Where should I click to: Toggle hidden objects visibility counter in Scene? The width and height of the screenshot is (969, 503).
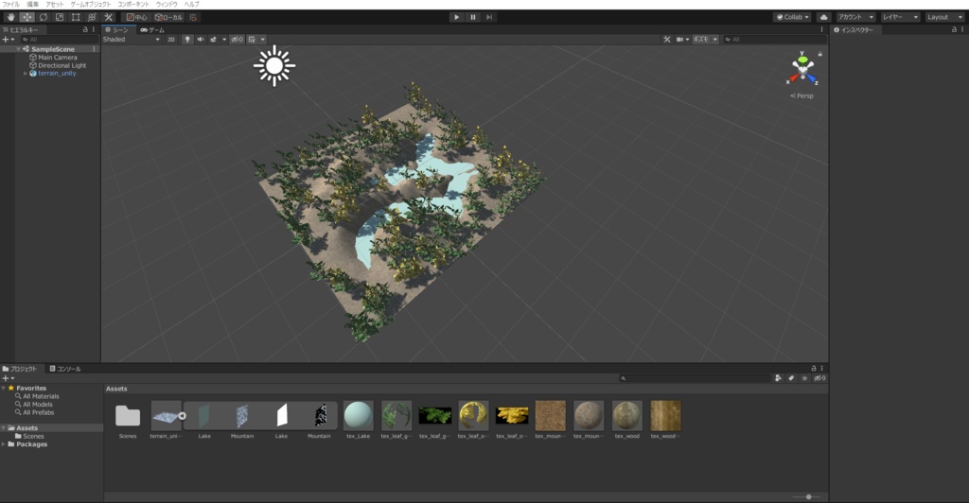point(237,39)
